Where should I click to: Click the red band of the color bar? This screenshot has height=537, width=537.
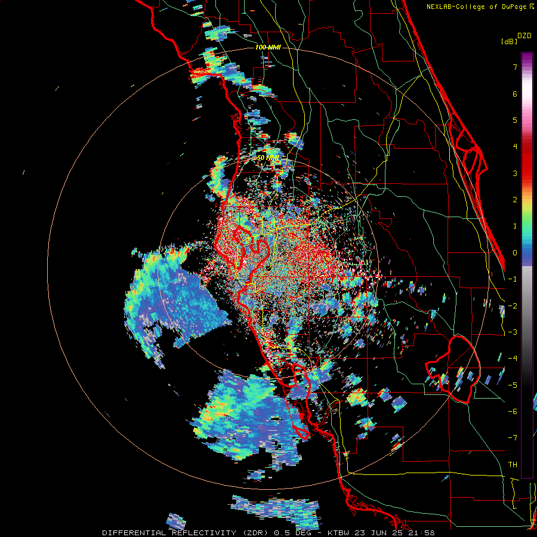coord(527,161)
